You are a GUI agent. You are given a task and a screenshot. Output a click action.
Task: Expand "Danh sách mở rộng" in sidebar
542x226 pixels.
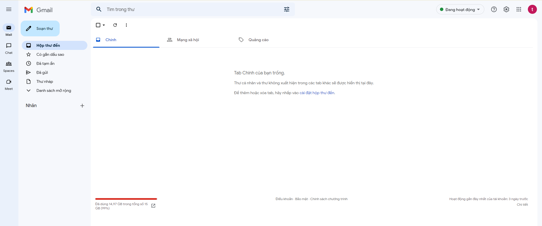click(x=54, y=90)
